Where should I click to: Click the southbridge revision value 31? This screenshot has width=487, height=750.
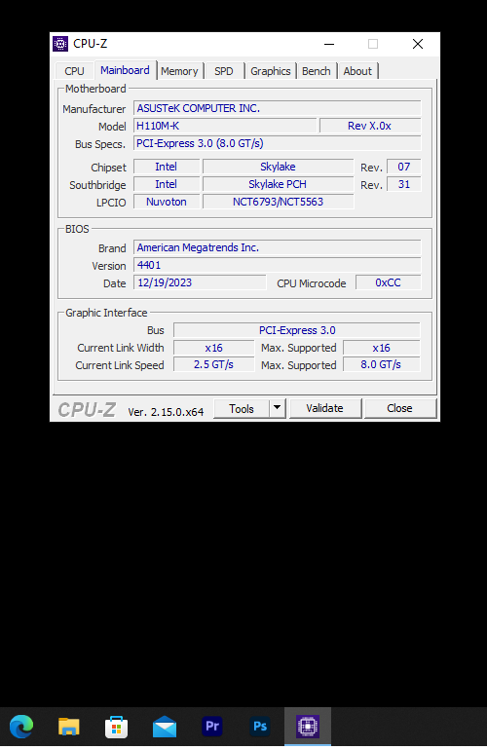[x=404, y=184]
